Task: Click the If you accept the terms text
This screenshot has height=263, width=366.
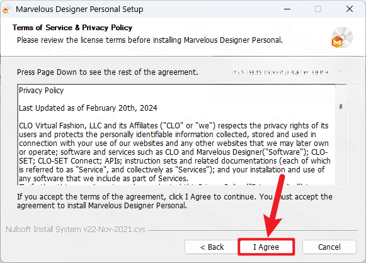Action: coord(174,201)
